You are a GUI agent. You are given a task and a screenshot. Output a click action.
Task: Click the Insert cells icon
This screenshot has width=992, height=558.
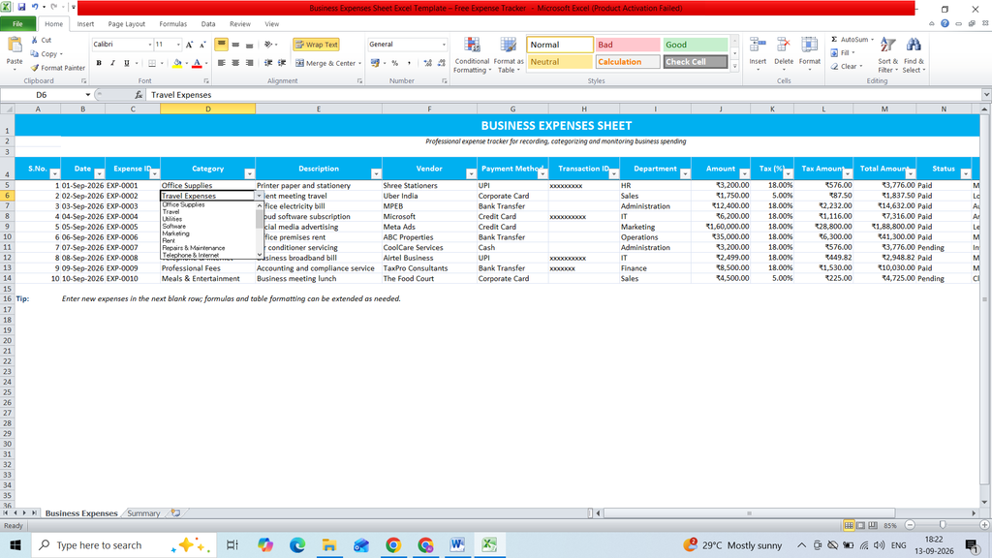tap(758, 46)
